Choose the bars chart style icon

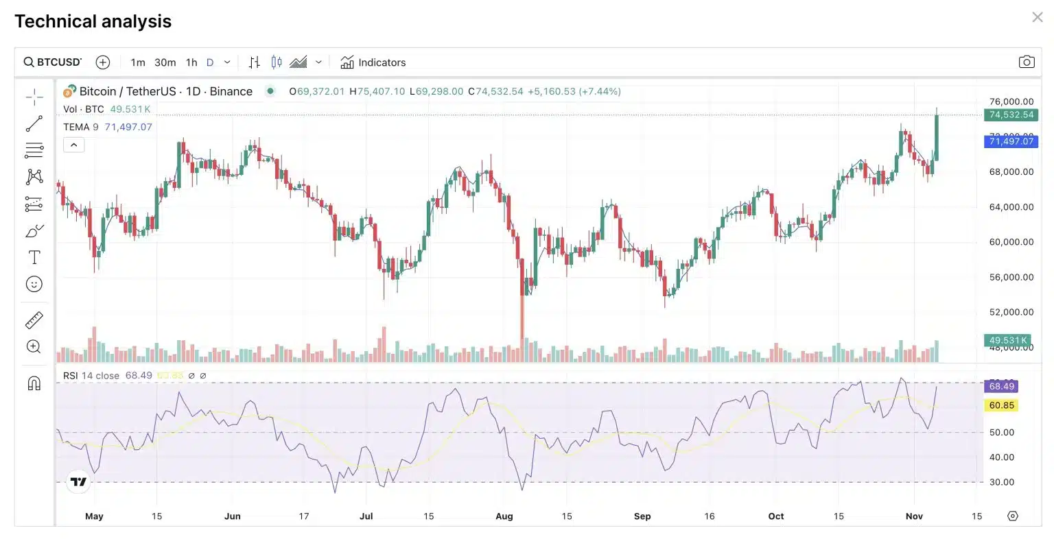[x=255, y=62]
